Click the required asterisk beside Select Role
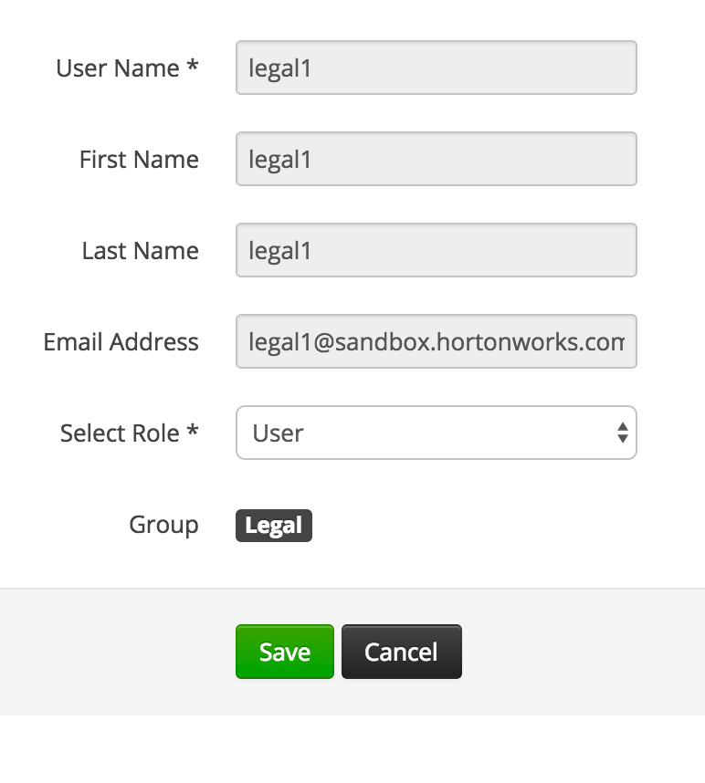Viewport: 705px width, 783px height. pos(193,432)
